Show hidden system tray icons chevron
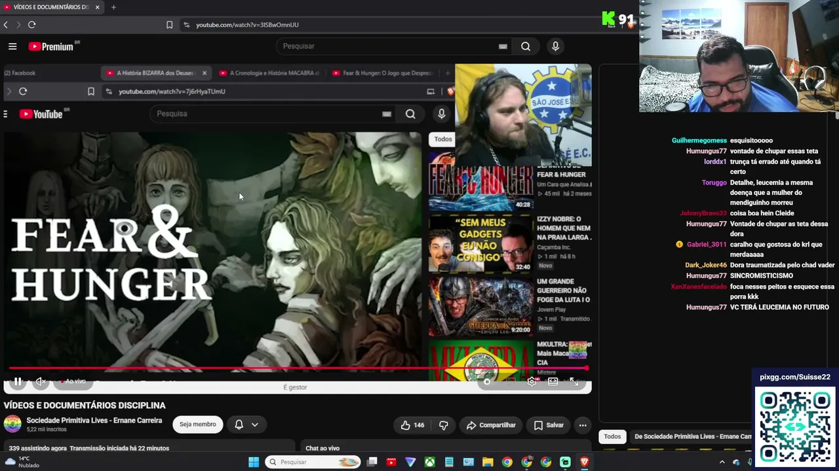The width and height of the screenshot is (839, 471). click(722, 462)
